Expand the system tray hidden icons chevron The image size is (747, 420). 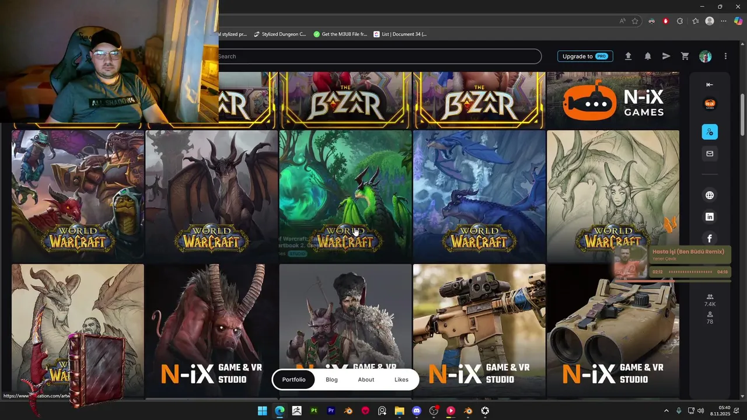pyautogui.click(x=666, y=411)
